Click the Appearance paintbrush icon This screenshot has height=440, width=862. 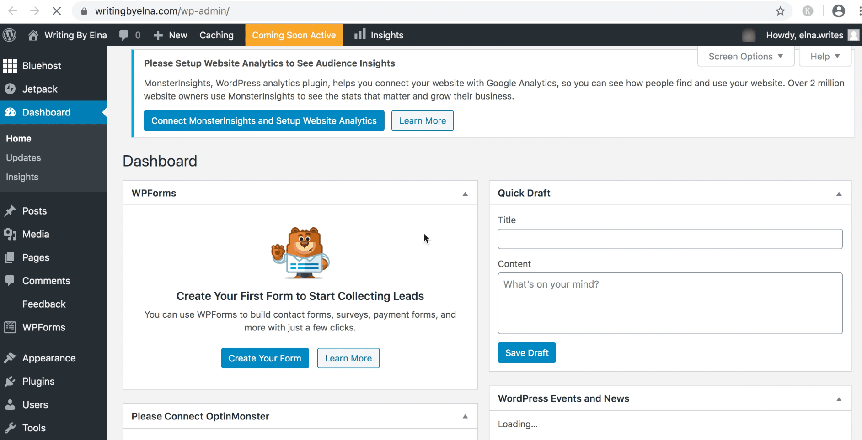click(x=10, y=358)
